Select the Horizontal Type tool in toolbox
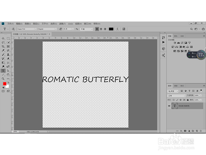This screenshot has width=206, height=155. pos(3,71)
